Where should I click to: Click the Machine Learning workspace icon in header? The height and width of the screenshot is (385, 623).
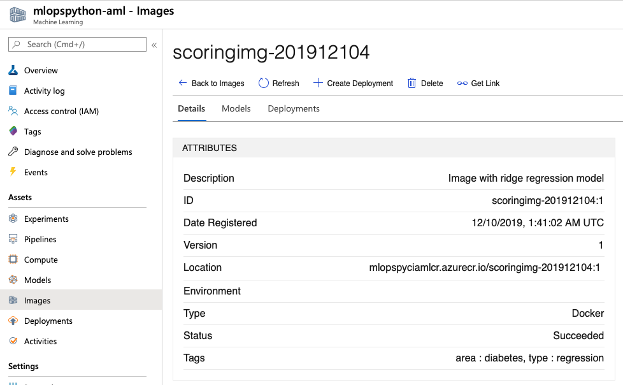click(17, 15)
